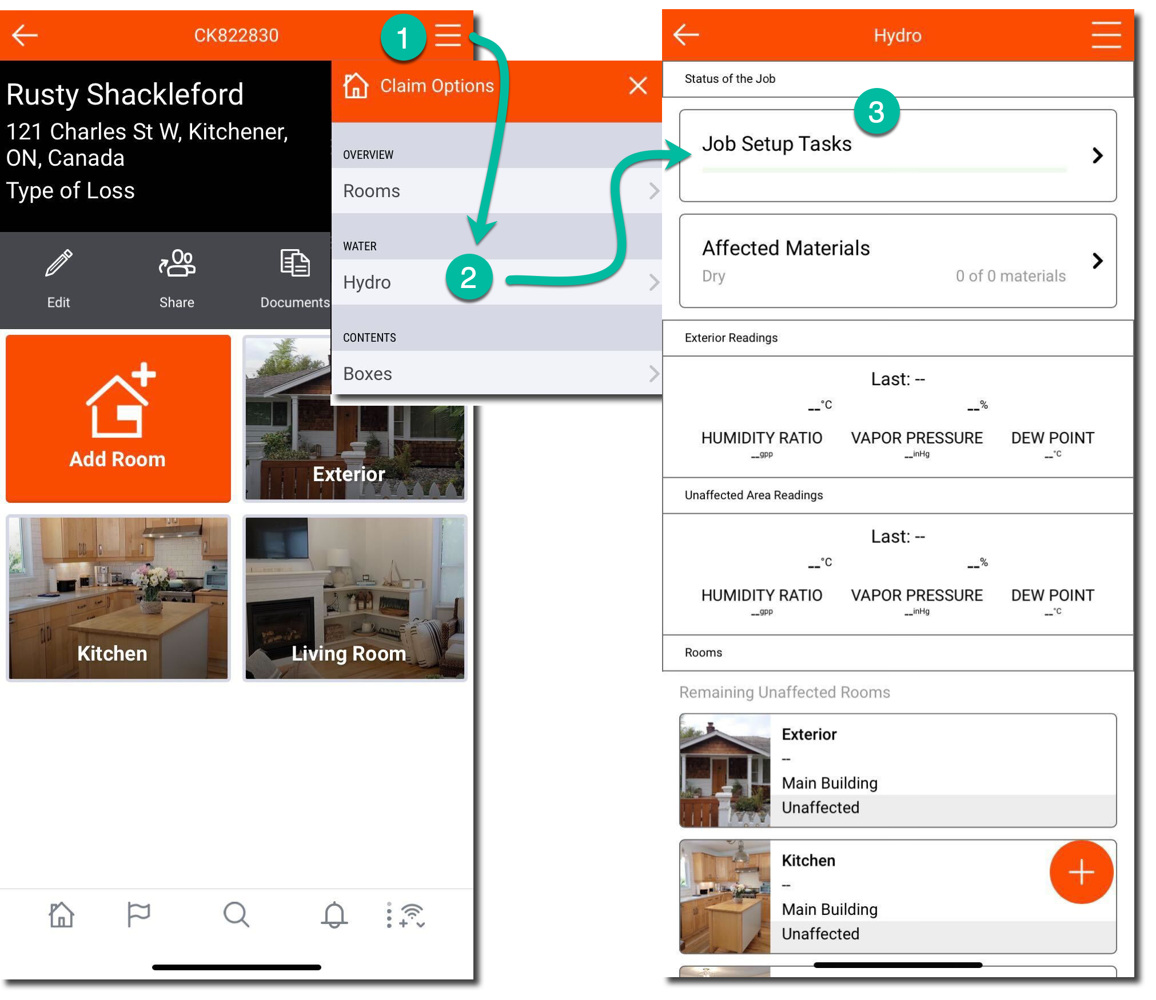1156x1000 pixels.
Task: Open Rooms in Claim Options
Action: click(x=496, y=191)
